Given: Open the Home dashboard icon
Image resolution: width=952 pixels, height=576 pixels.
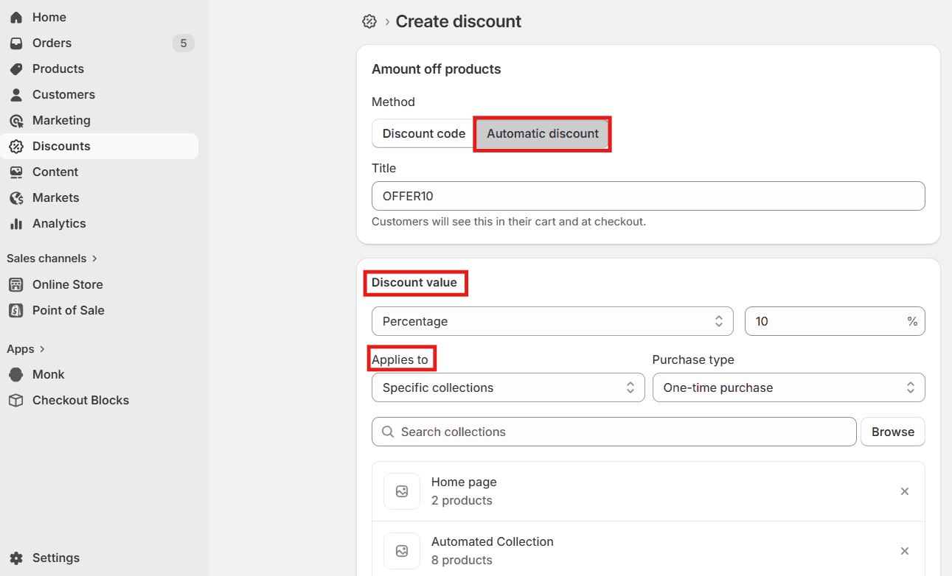Looking at the screenshot, I should pyautogui.click(x=16, y=16).
